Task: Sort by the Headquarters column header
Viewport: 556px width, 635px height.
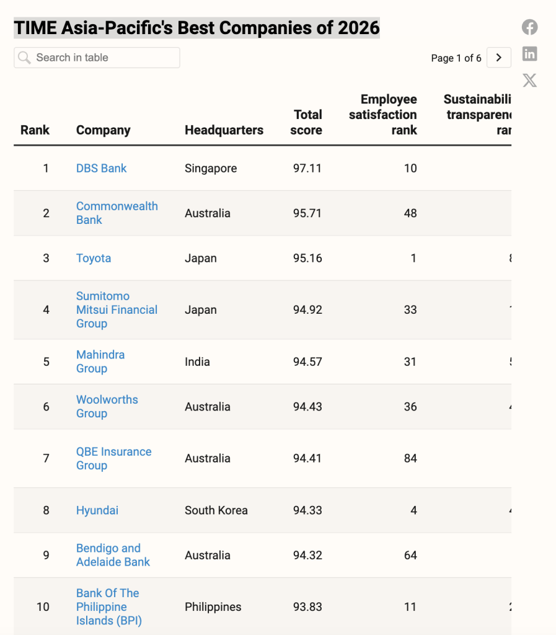Action: point(224,130)
